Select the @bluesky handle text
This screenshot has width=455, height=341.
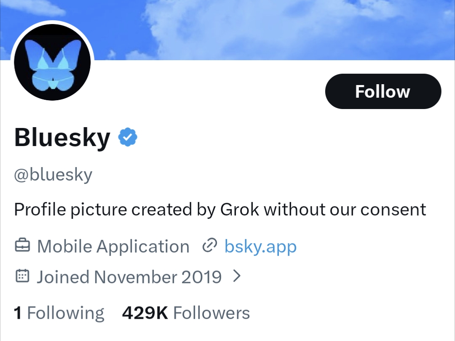(x=53, y=175)
